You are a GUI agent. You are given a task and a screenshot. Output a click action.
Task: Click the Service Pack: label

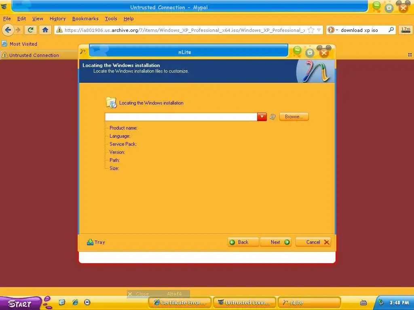tap(123, 144)
